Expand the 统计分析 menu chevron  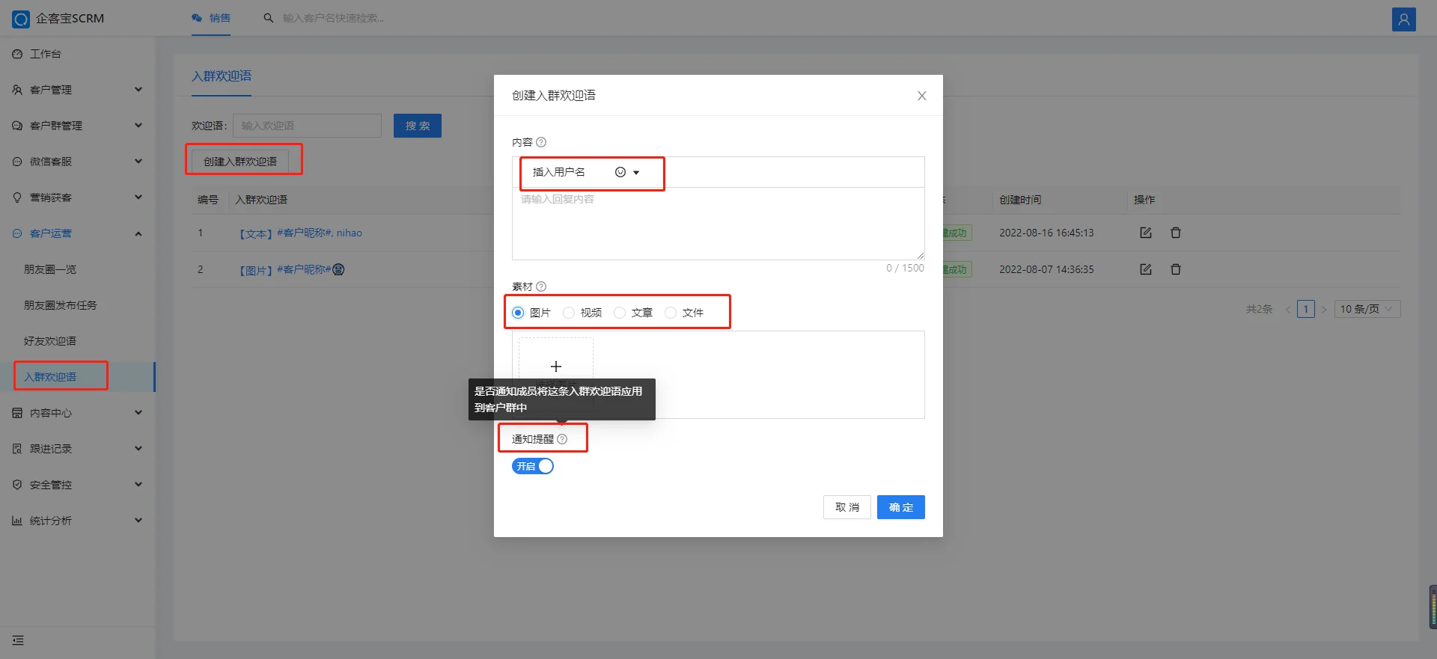138,521
